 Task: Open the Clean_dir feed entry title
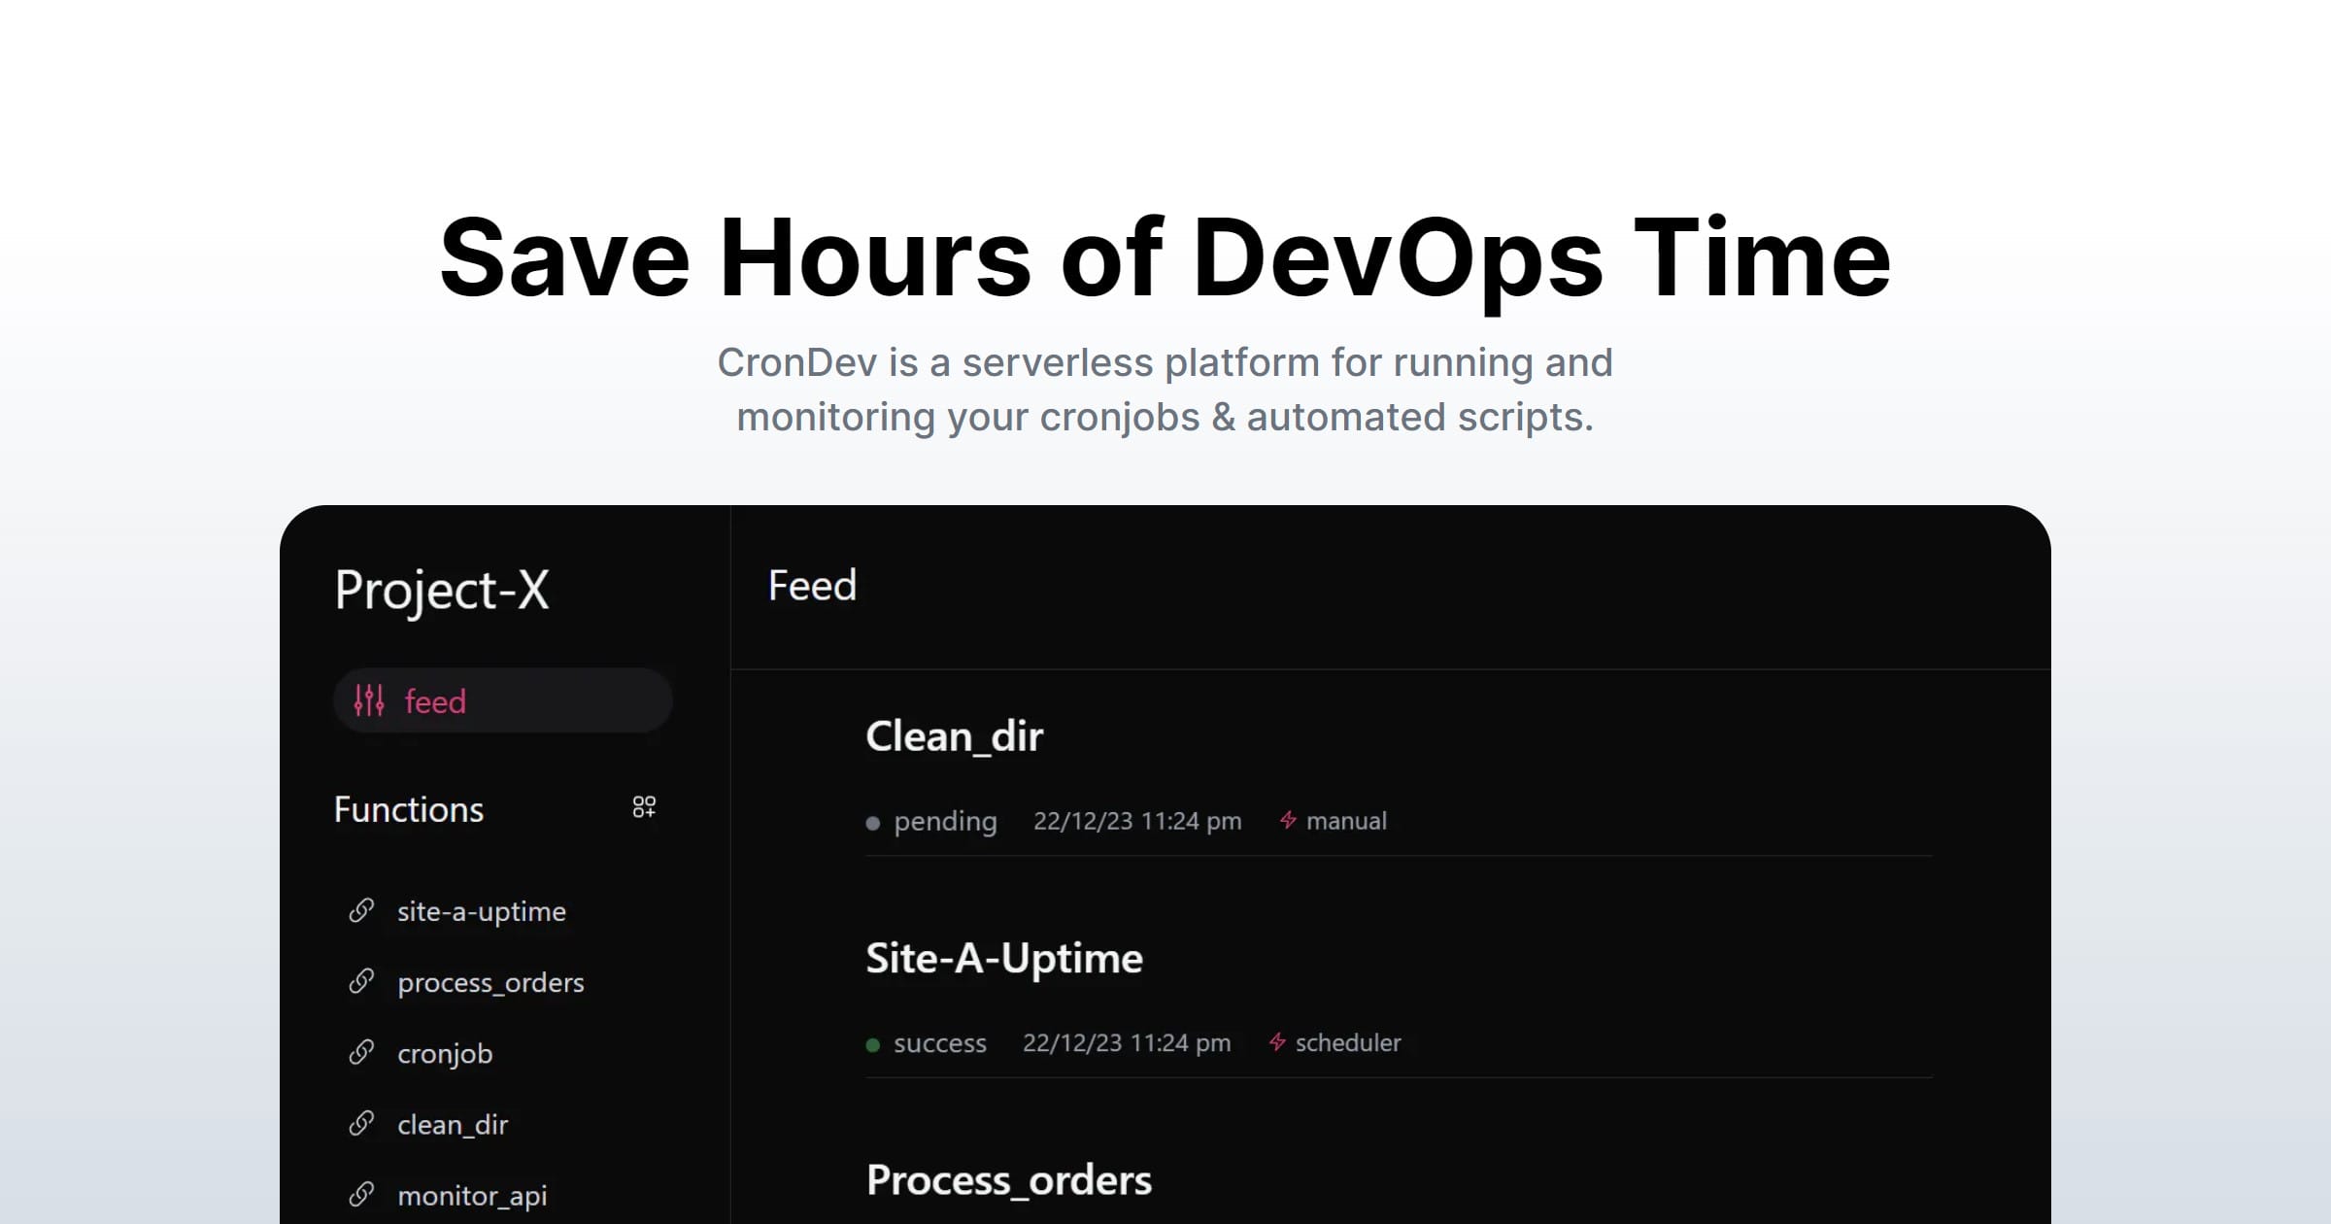click(x=954, y=736)
